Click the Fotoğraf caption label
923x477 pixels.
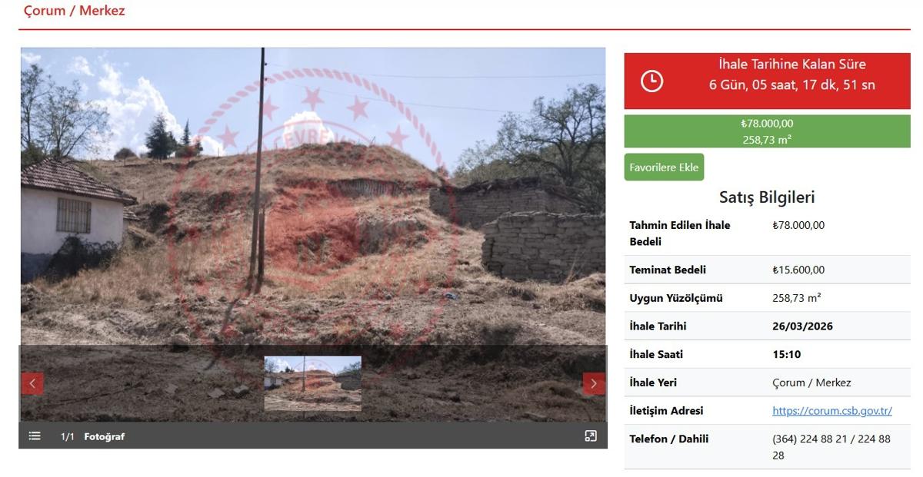[x=104, y=437]
